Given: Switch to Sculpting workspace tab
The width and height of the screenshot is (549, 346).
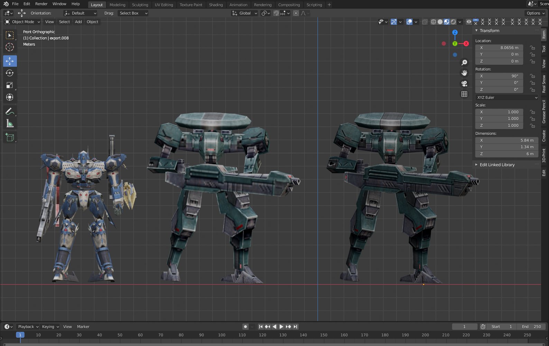Looking at the screenshot, I should point(140,5).
